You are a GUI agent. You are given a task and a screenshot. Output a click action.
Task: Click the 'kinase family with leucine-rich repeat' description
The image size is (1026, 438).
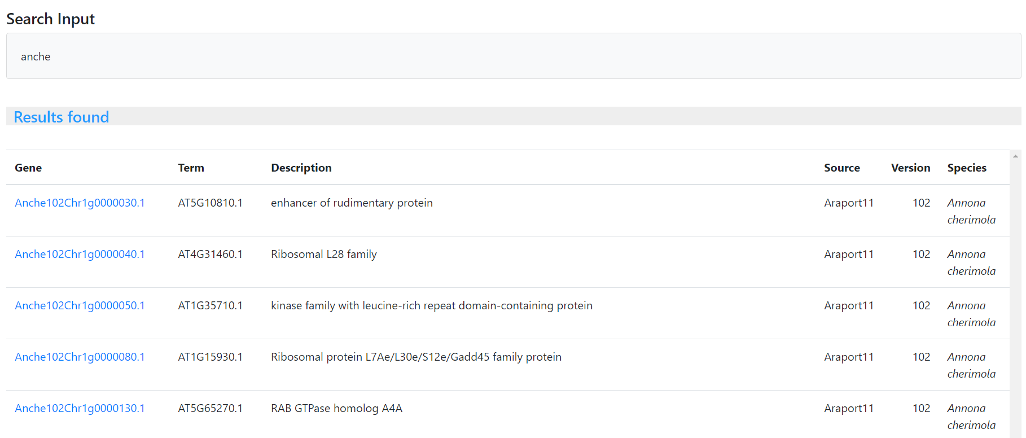coord(431,305)
